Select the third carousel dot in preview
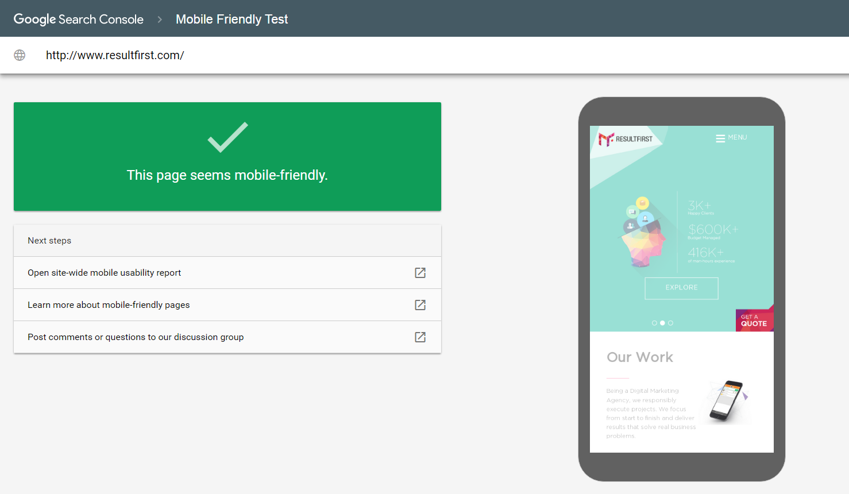 click(670, 323)
